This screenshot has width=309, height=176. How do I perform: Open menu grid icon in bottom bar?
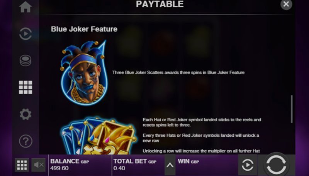[x=22, y=165]
